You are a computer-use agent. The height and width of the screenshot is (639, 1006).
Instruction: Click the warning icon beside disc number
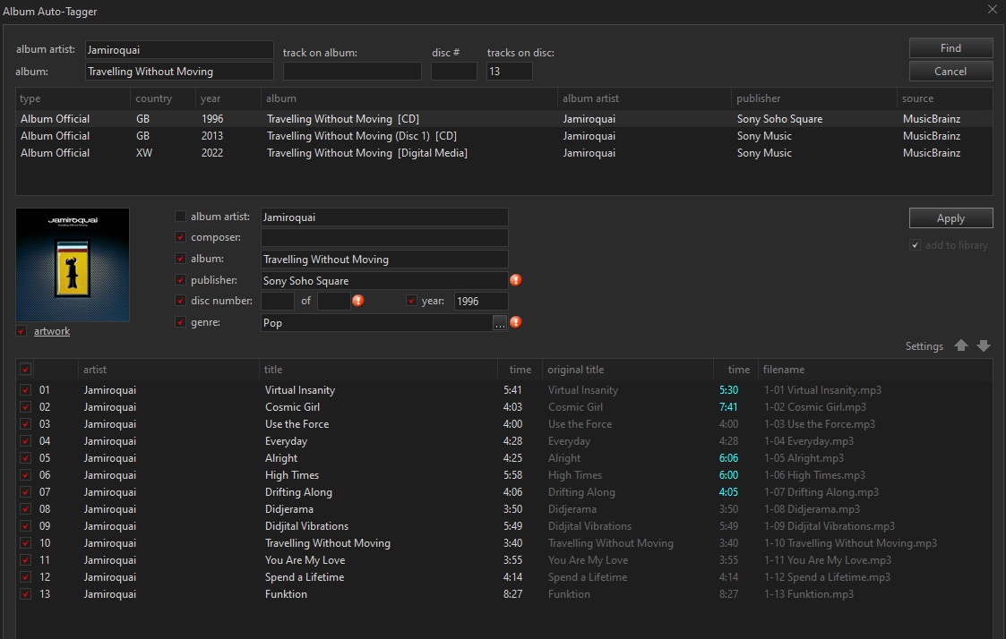[358, 301]
